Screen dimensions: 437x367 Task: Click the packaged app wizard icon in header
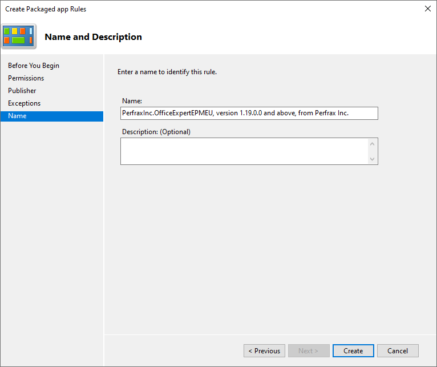[19, 37]
